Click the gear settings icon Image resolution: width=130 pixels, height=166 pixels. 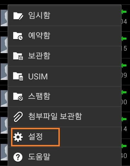(x=18, y=137)
